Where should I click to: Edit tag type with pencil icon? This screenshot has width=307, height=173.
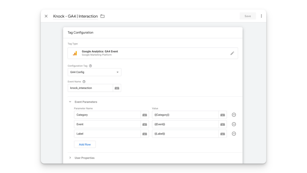(232, 53)
